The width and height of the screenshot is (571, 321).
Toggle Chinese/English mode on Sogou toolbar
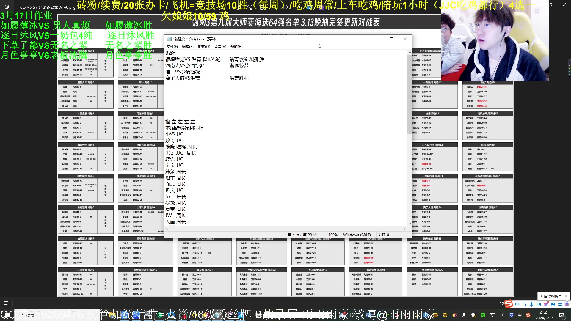click(517, 304)
